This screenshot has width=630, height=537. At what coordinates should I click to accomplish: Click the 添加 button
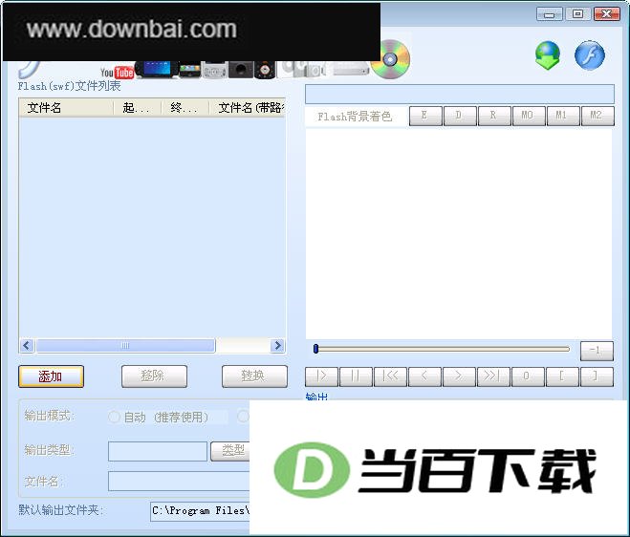51,376
